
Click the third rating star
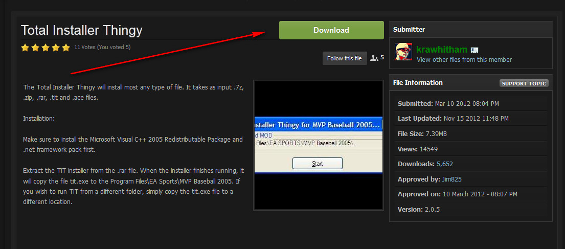click(46, 48)
